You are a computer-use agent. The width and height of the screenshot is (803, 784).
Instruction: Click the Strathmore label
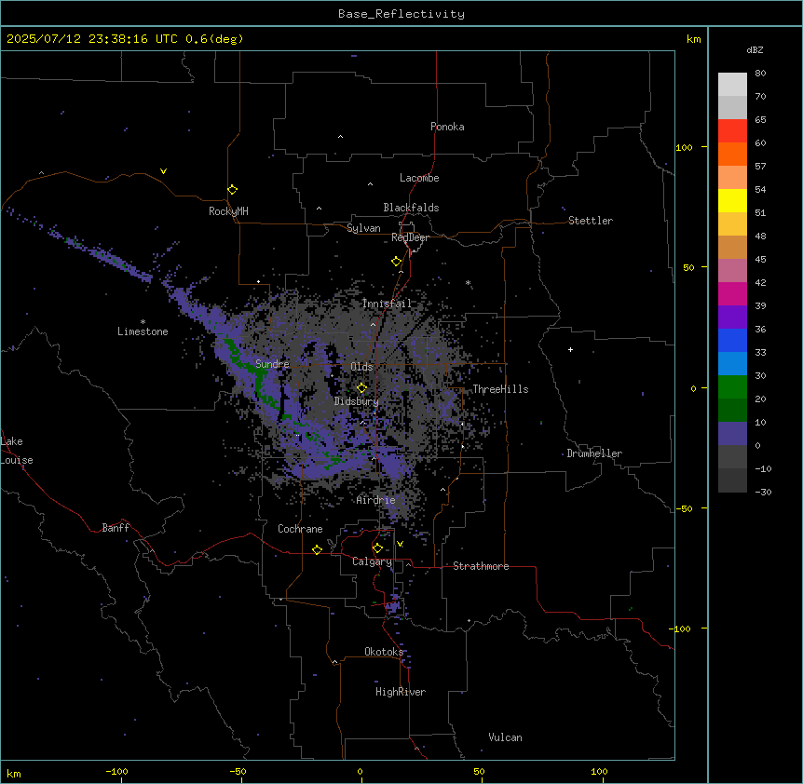(481, 566)
